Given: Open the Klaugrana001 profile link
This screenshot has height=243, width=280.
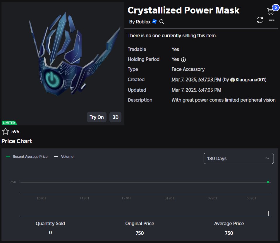Looking at the screenshot, I should tap(250, 80).
